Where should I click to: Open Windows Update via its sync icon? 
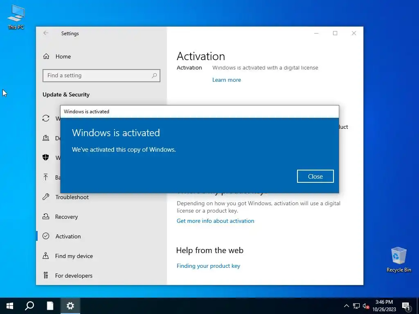46,118
